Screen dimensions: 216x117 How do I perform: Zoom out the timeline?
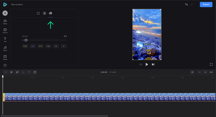click(x=200, y=72)
